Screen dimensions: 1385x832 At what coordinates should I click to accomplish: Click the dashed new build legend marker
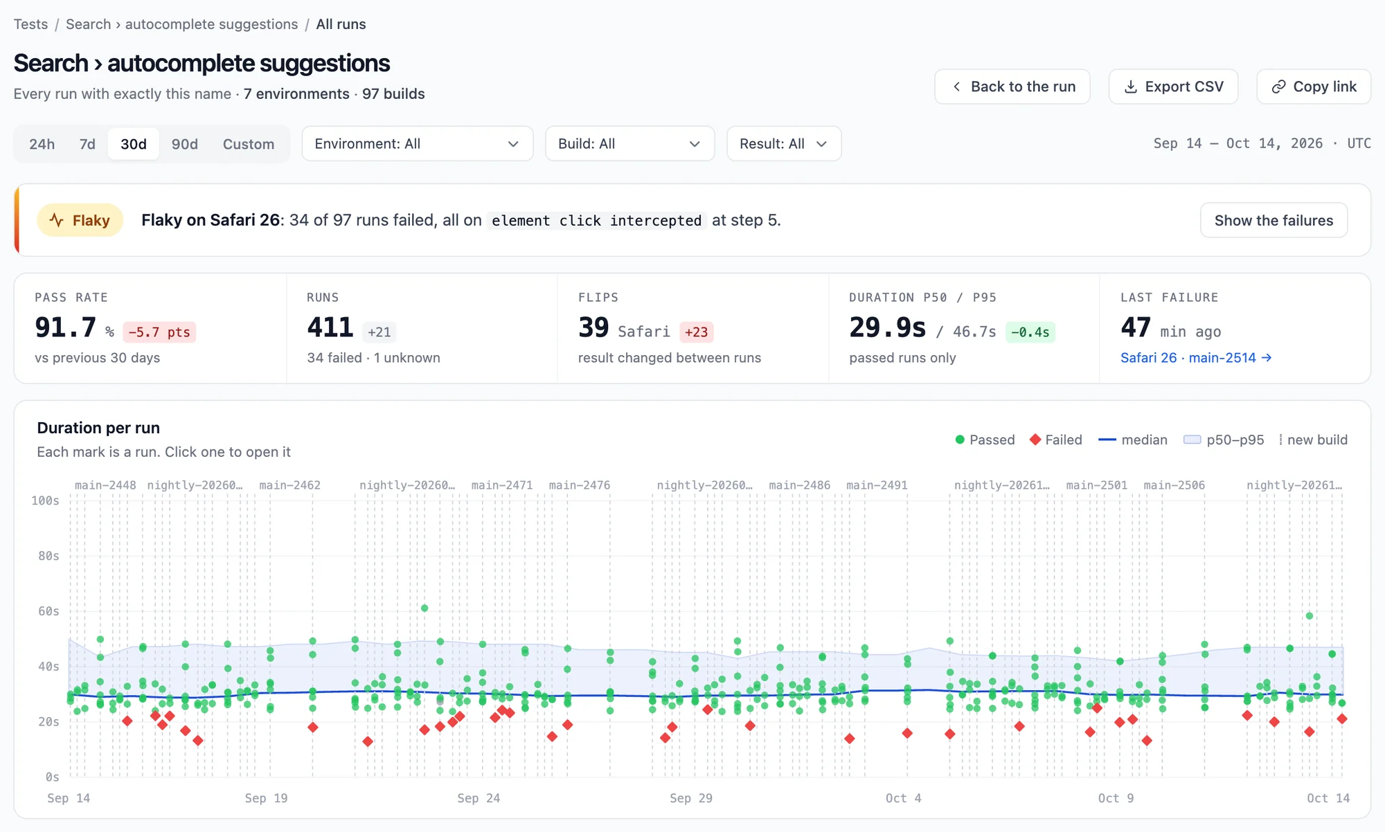(x=1280, y=440)
